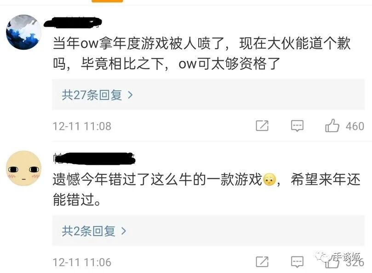Tap the reply icon on the 11:08 comment
This screenshot has width=372, height=273.
pos(297,126)
